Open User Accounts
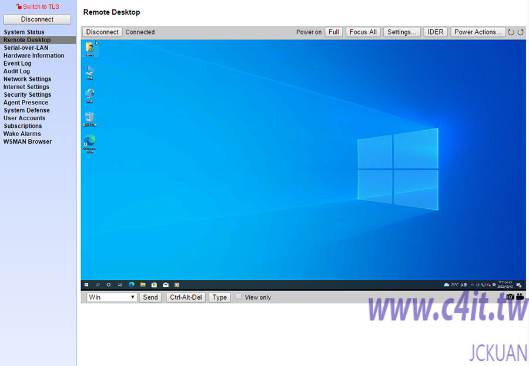The height and width of the screenshot is (366, 529). coord(24,118)
